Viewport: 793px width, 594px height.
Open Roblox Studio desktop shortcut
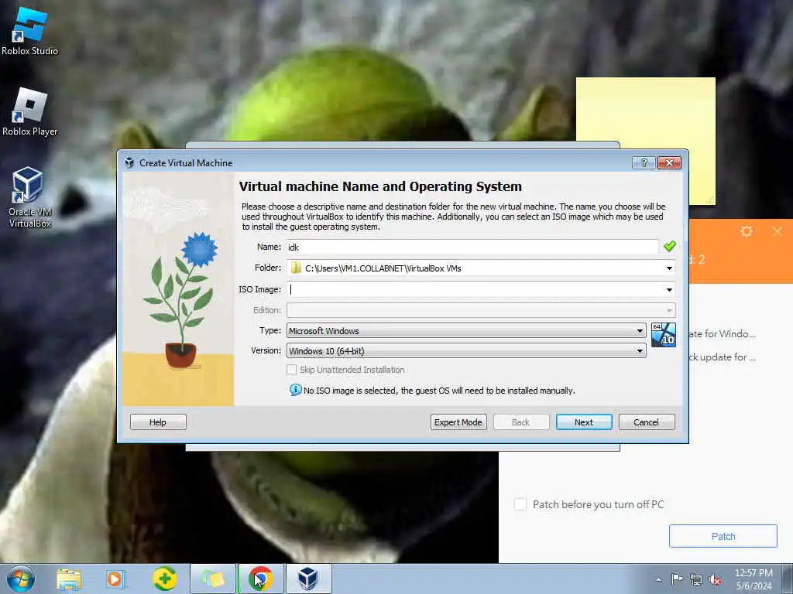(x=29, y=30)
